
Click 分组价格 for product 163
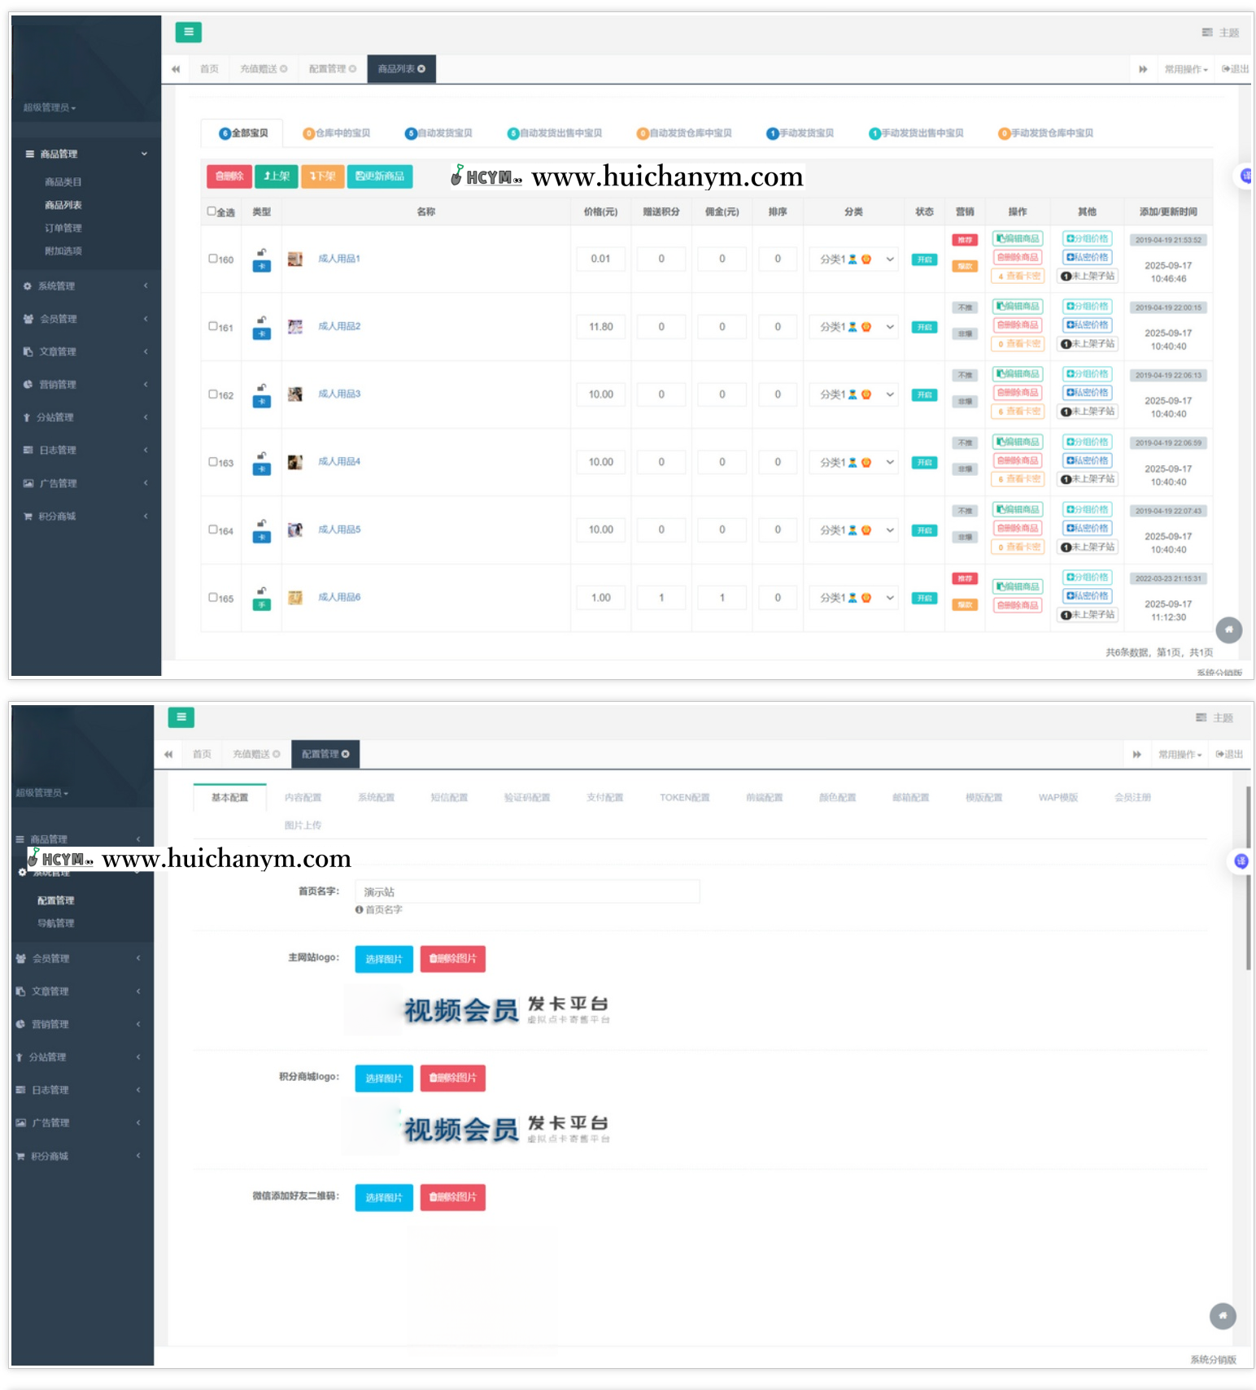click(1087, 442)
